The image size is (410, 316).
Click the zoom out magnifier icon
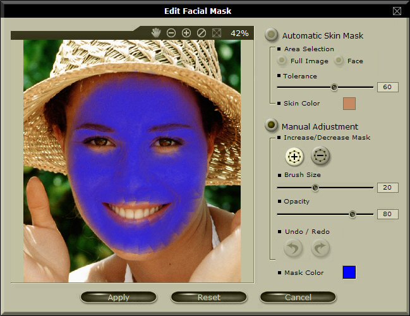(171, 33)
